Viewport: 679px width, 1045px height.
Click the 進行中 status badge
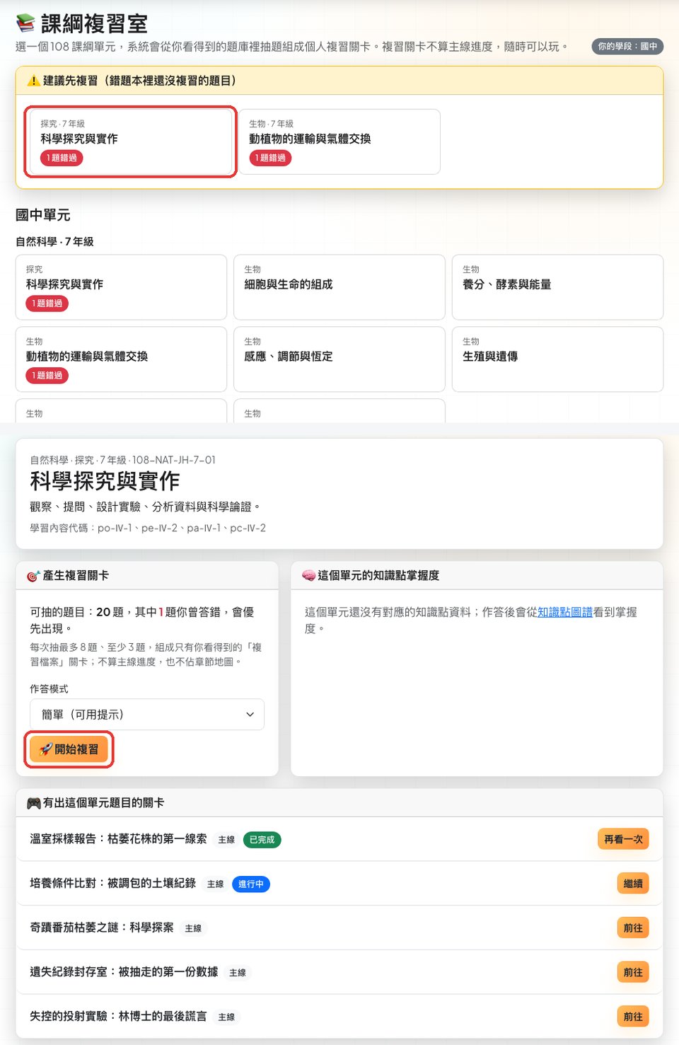(x=251, y=884)
